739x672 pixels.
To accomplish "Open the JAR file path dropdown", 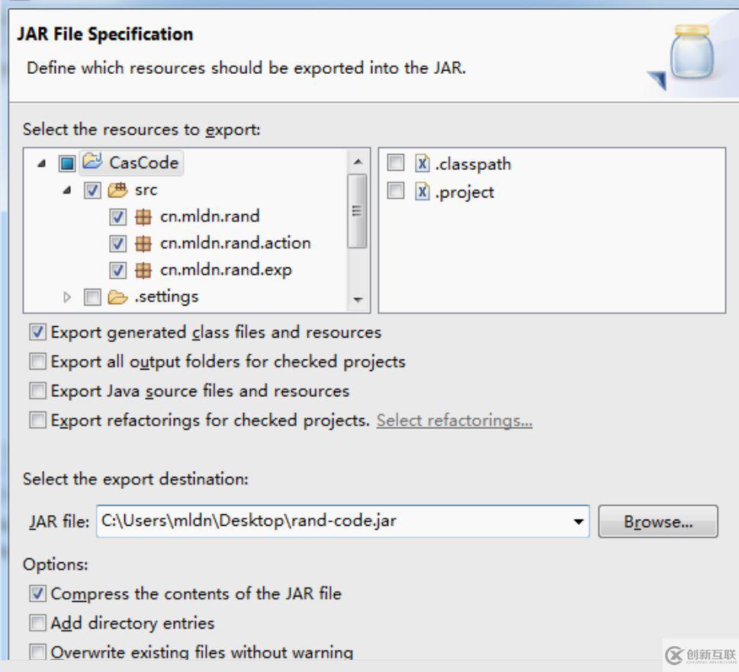I will (x=578, y=521).
